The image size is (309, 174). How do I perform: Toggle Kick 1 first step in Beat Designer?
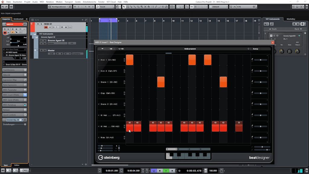[130, 60]
